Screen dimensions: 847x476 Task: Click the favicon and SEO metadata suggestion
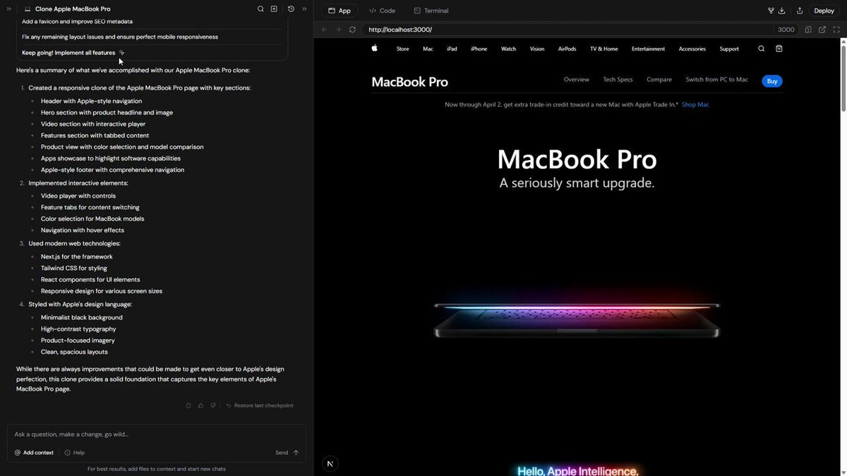point(77,21)
